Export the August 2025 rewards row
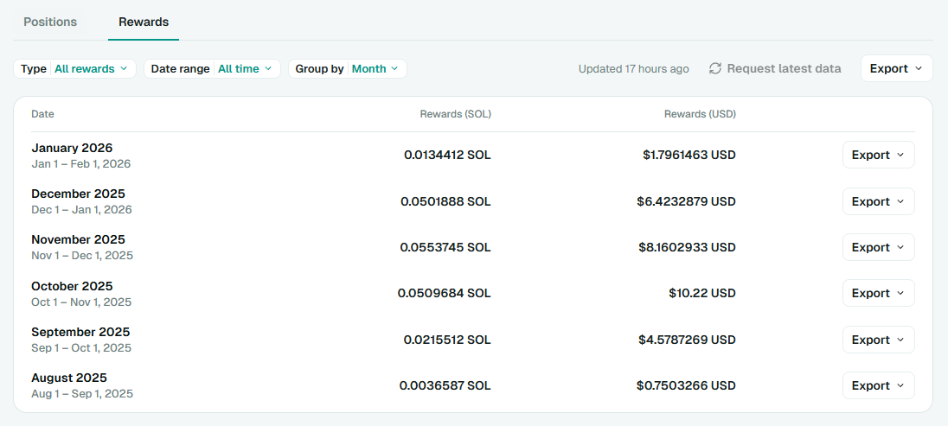This screenshot has height=426, width=948. 878,385
